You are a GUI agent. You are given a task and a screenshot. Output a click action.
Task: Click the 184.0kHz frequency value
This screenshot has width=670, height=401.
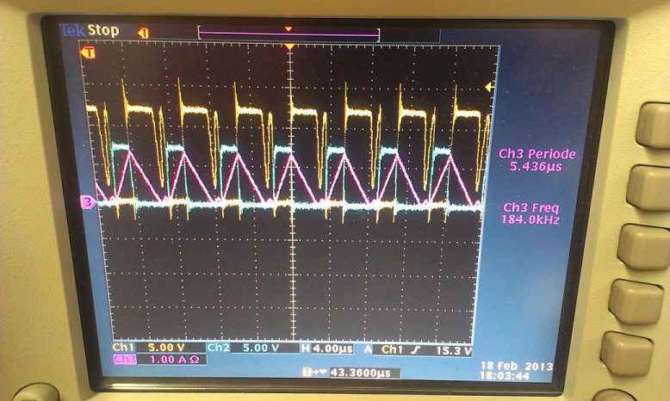(x=530, y=220)
